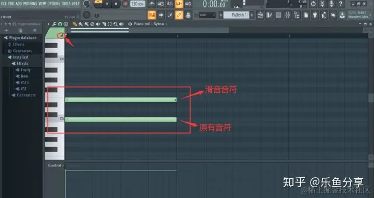Image resolution: width=374 pixels, height=198 pixels.
Task: Open piano roll menu arrow
Action: (x=48, y=24)
